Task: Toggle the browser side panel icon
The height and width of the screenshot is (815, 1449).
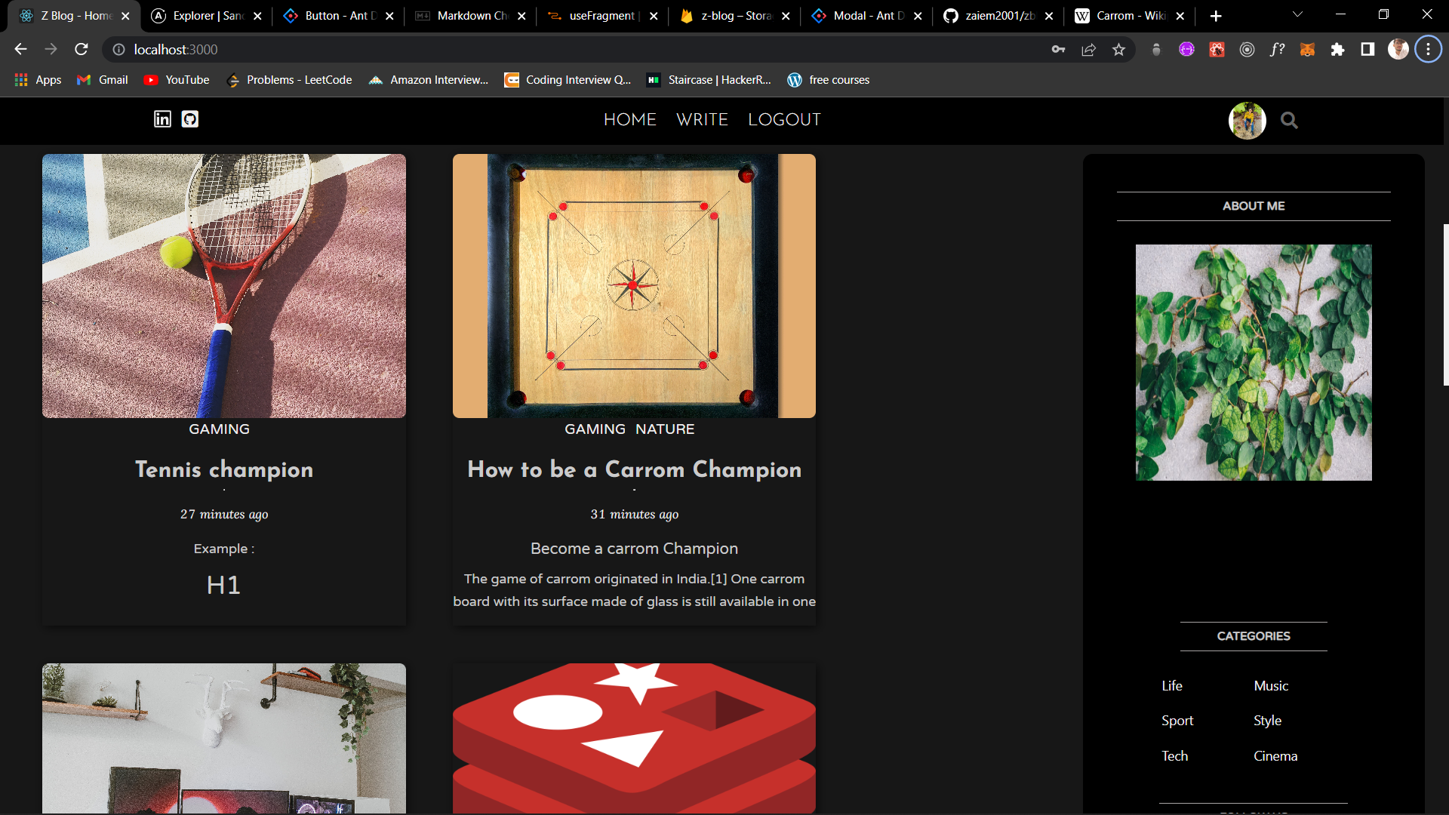Action: click(x=1367, y=50)
